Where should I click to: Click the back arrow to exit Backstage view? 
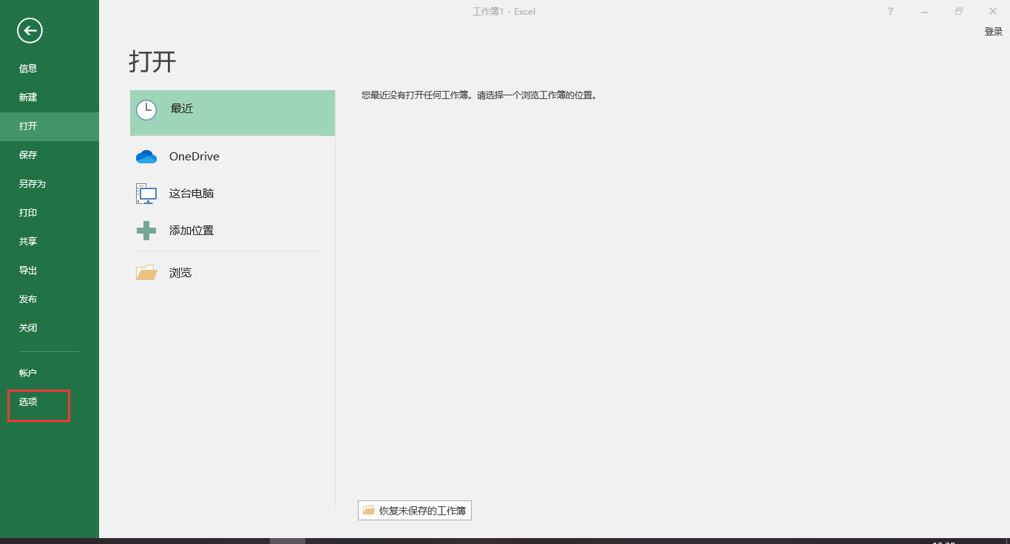30,31
